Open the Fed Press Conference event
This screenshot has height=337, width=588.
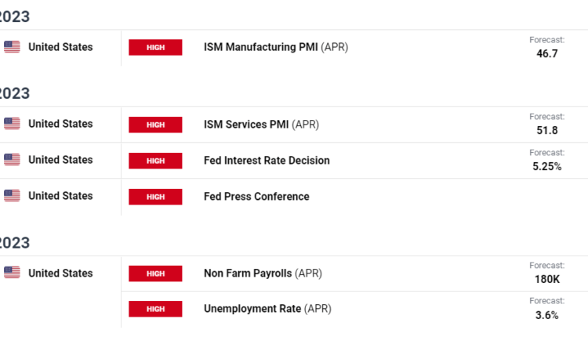pyautogui.click(x=256, y=197)
